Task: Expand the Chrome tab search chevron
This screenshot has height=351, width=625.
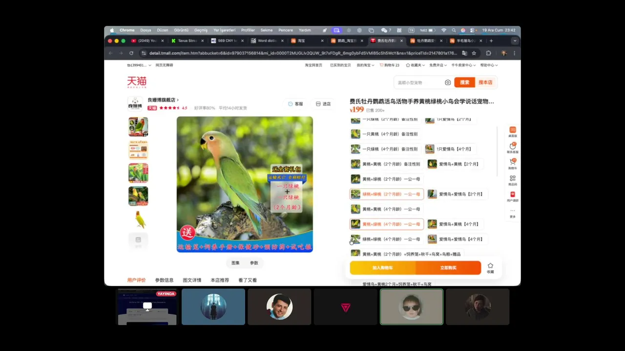Action: point(514,41)
